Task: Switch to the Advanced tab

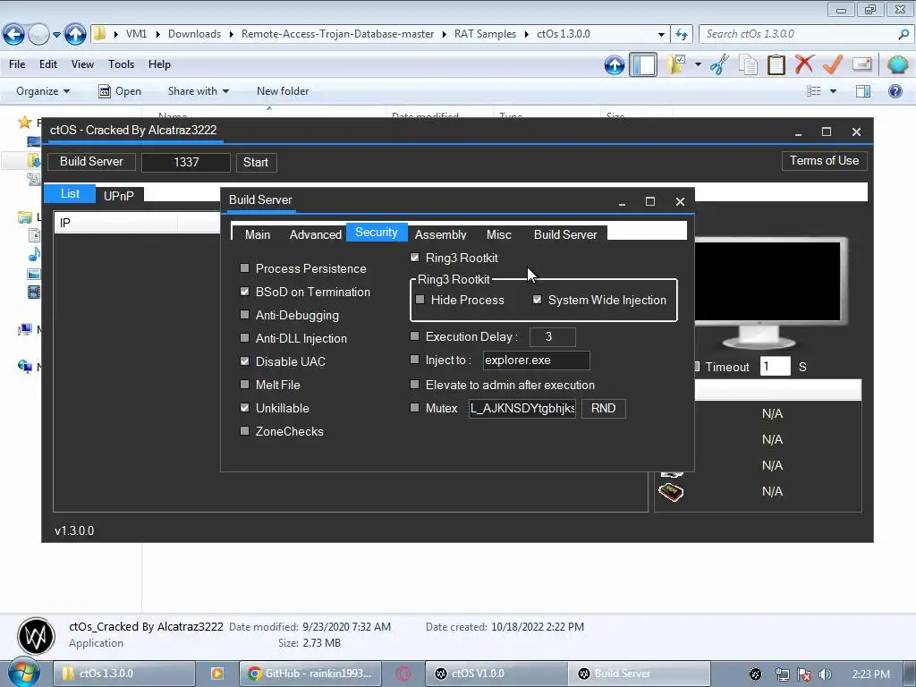Action: [x=316, y=235]
